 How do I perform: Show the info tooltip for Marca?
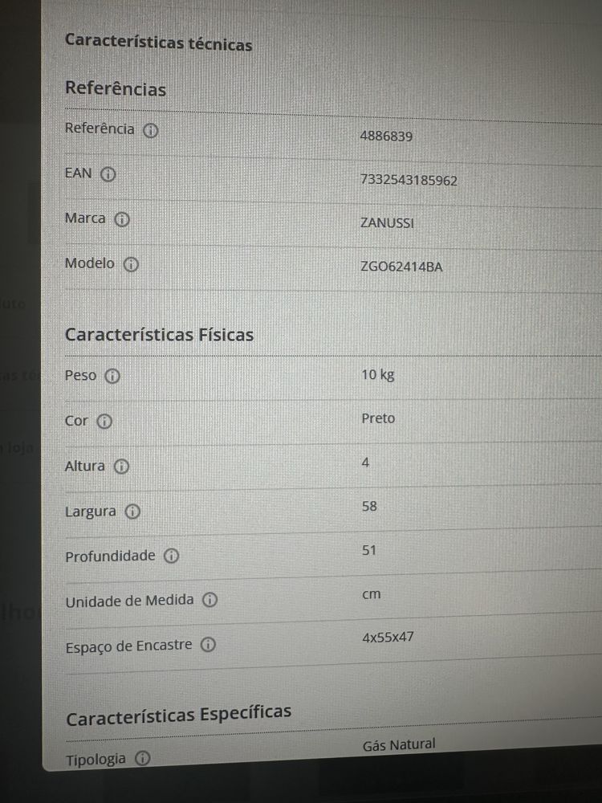coord(122,220)
